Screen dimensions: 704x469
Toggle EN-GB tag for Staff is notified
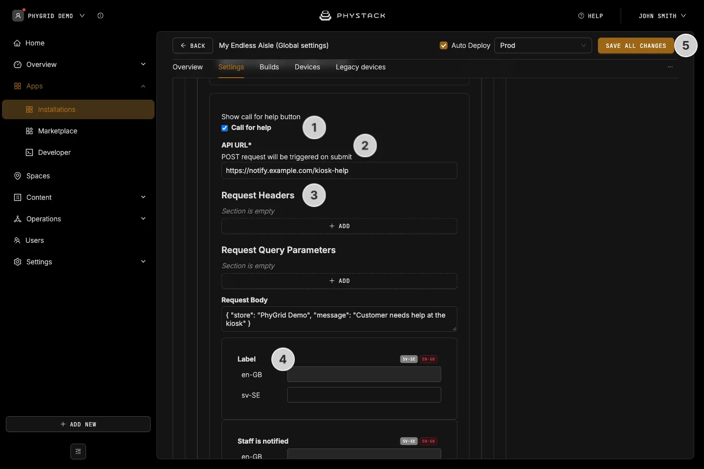(x=428, y=441)
